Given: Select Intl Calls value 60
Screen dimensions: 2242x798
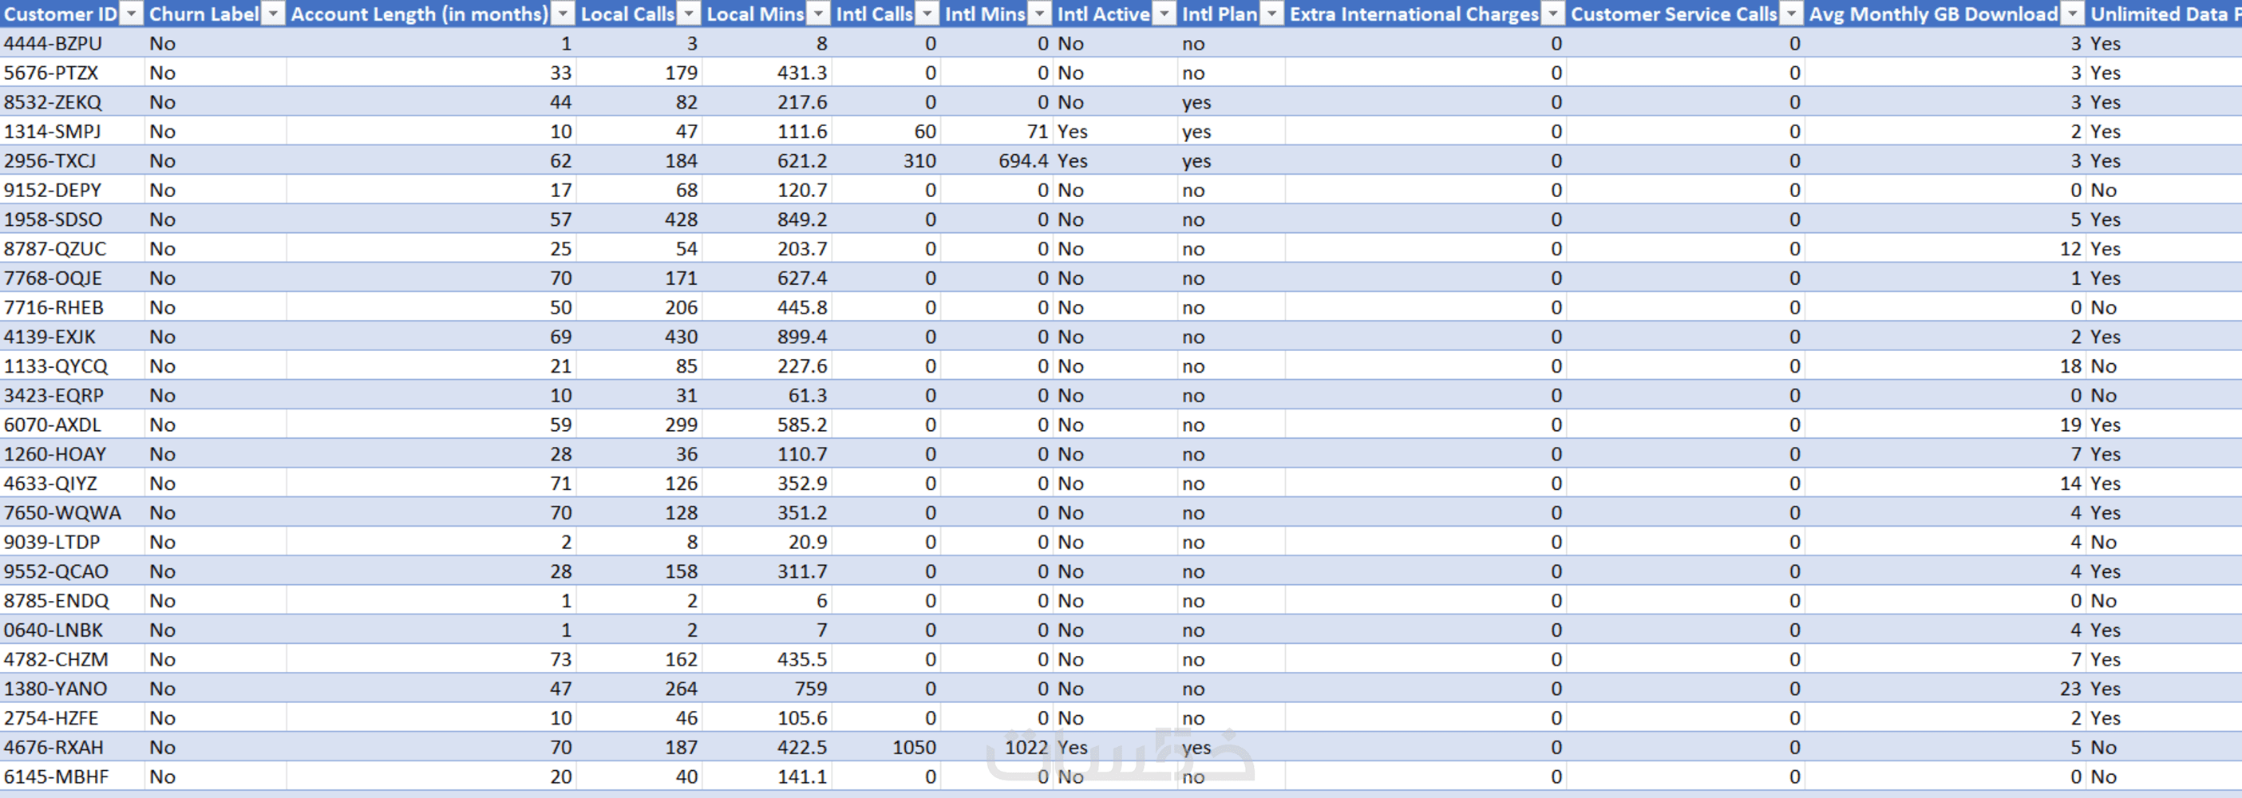Looking at the screenshot, I should (886, 132).
